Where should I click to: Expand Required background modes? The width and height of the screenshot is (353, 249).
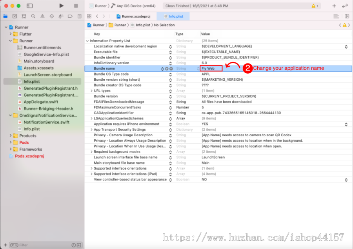(91, 152)
